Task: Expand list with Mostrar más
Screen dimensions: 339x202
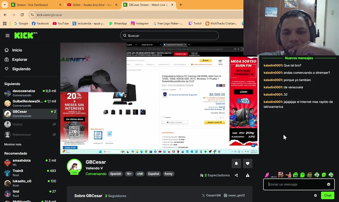Action: [13, 144]
